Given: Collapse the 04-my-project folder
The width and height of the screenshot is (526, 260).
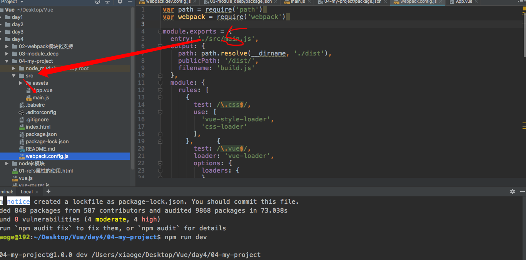Looking at the screenshot, I should (7, 61).
